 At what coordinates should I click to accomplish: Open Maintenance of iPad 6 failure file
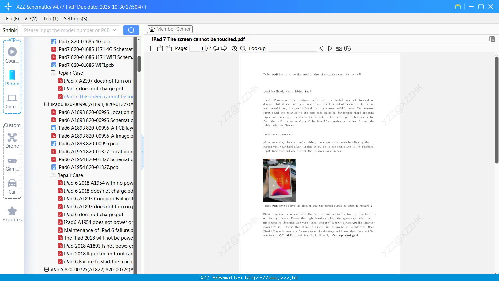(95, 230)
